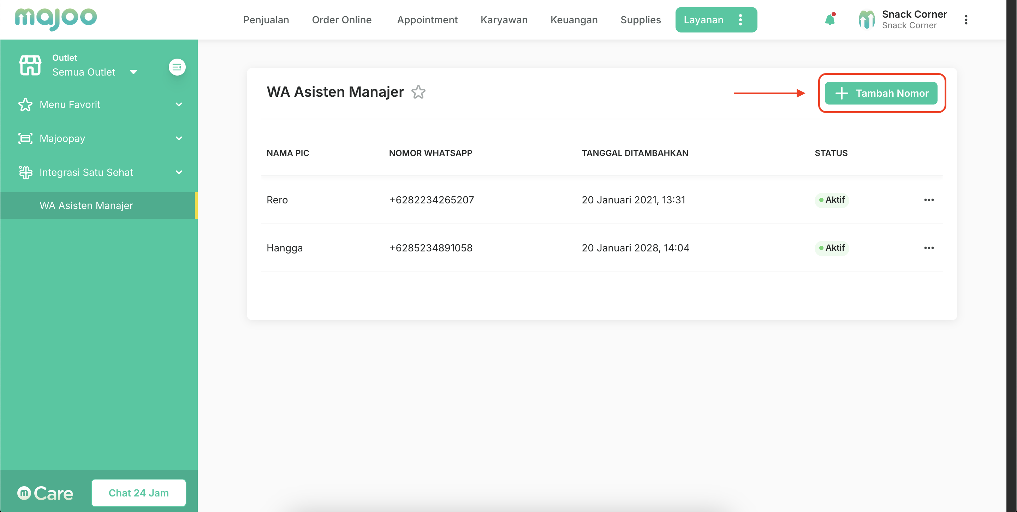Click the Aktif status badge for Rero
This screenshot has width=1017, height=512.
click(832, 200)
